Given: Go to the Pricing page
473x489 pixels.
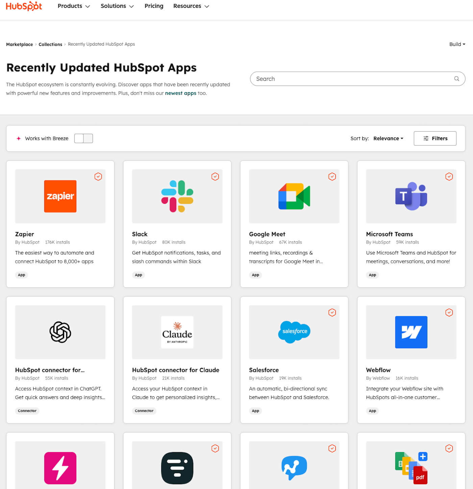Looking at the screenshot, I should 154,6.
